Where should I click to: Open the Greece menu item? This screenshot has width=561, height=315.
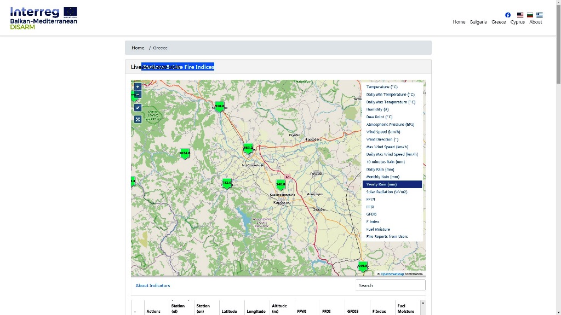pyautogui.click(x=499, y=22)
